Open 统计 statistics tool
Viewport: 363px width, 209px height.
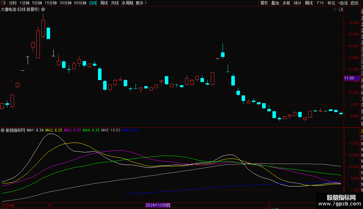pos(297,3)
